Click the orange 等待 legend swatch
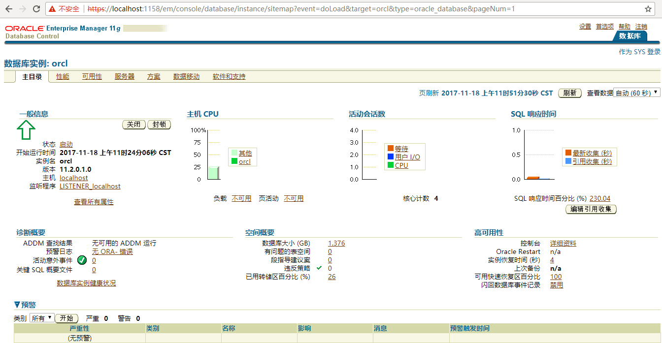 pyautogui.click(x=391, y=148)
